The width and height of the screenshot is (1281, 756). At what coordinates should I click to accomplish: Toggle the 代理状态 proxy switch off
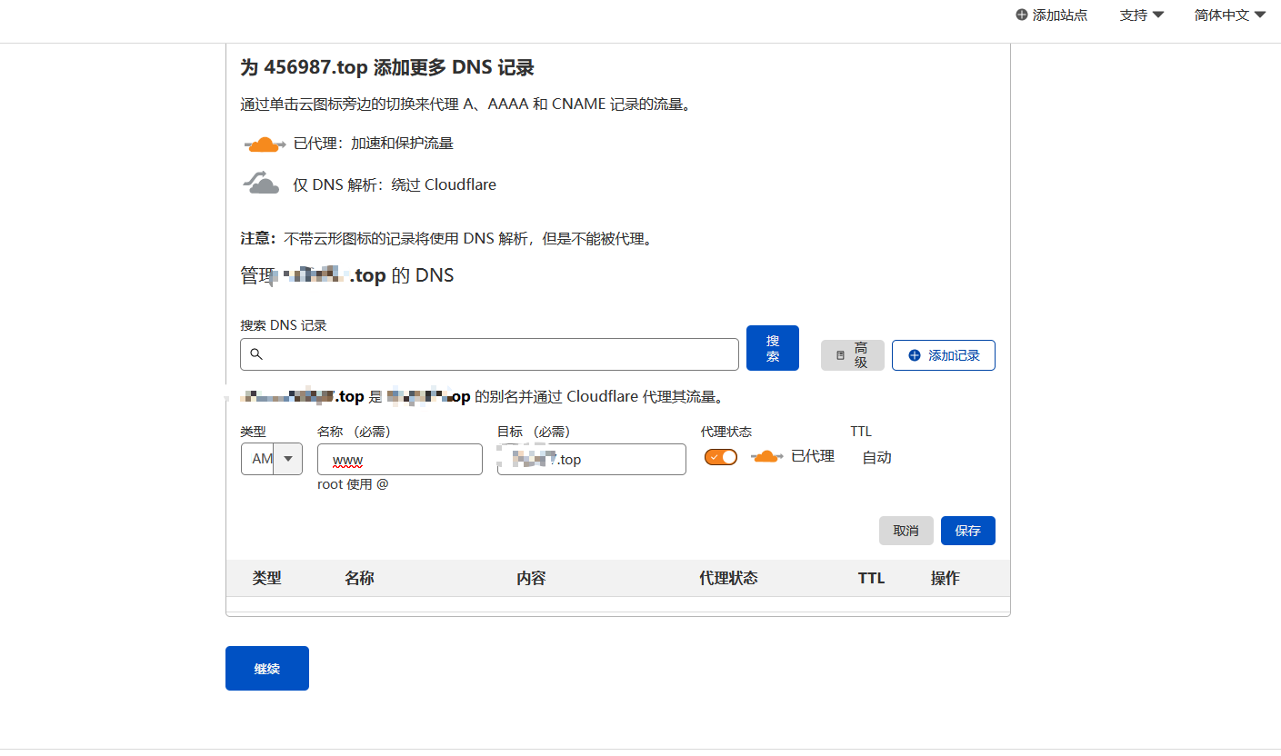tap(721, 457)
